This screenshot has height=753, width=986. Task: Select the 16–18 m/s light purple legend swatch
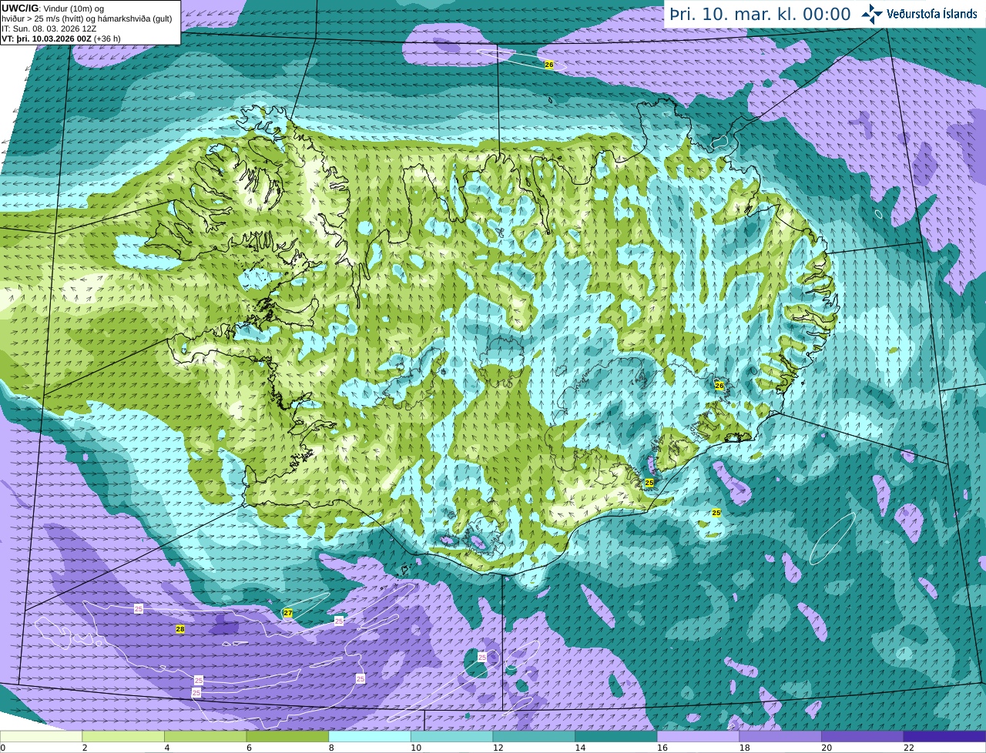pyautogui.click(x=698, y=736)
